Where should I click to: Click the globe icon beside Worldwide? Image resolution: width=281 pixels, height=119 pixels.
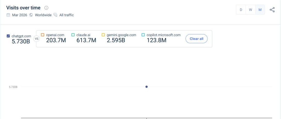pos(31,15)
